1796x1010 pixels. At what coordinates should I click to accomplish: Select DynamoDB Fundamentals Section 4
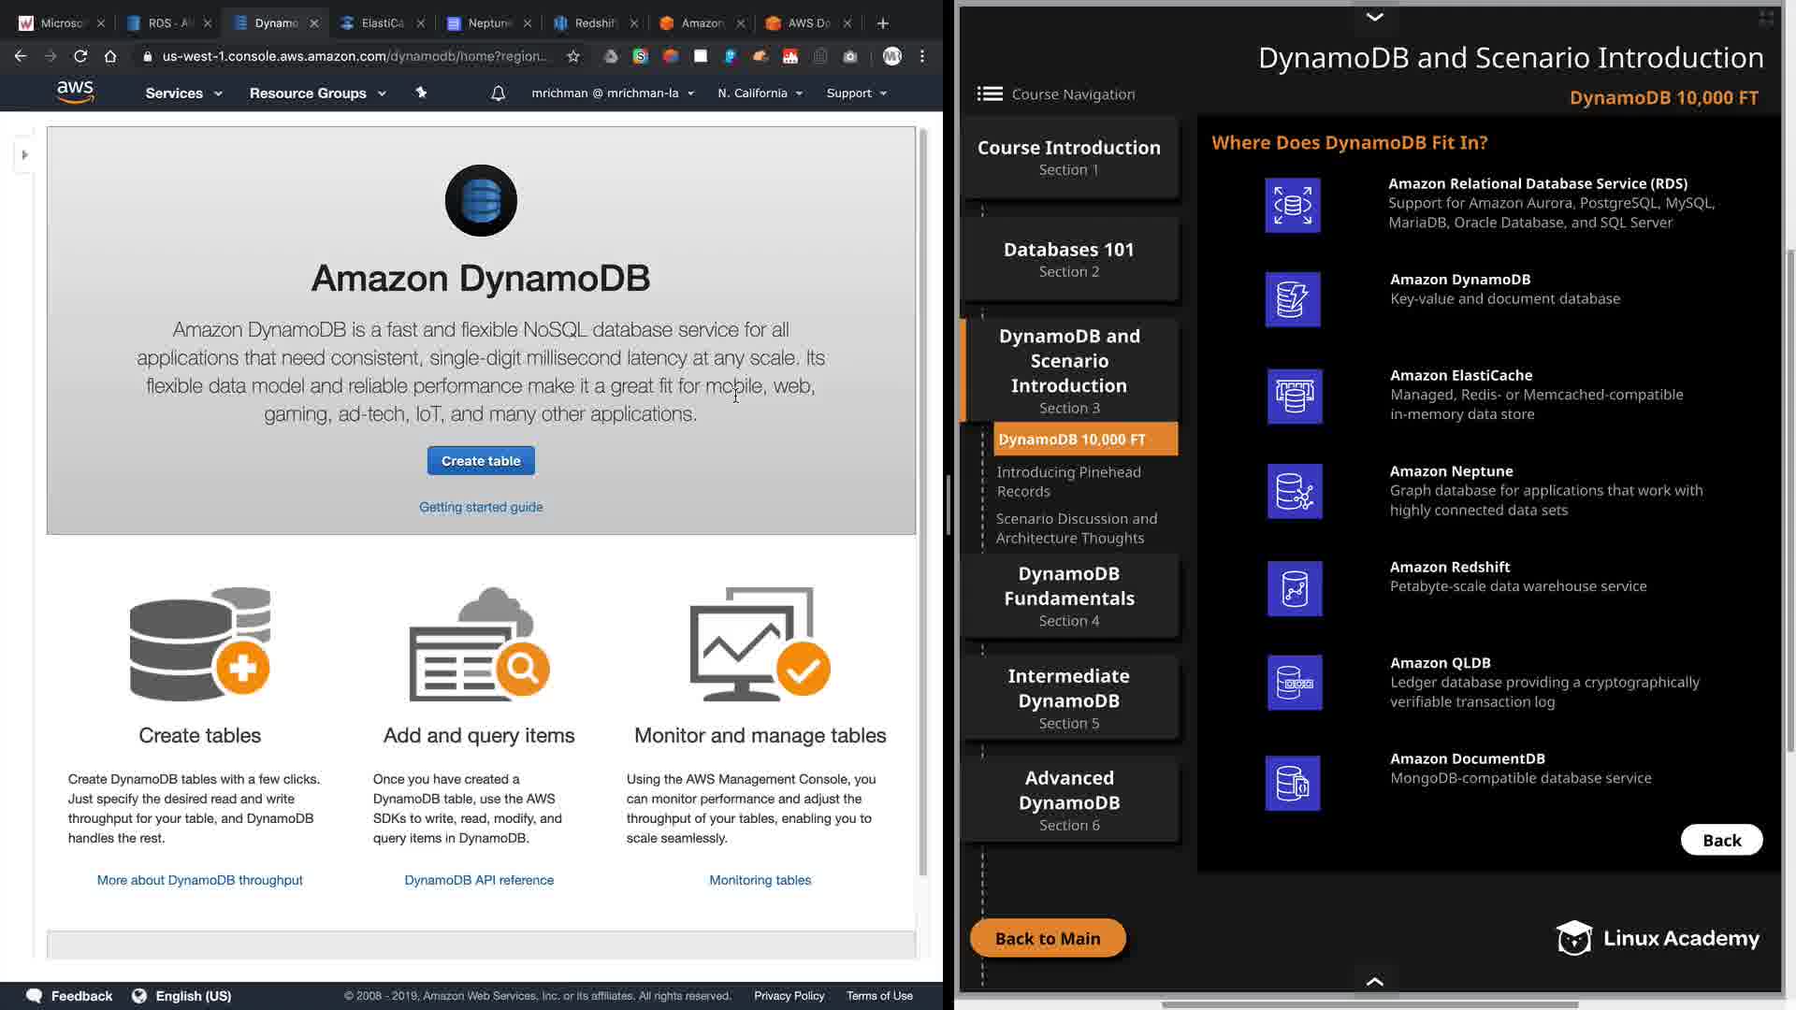[1069, 596]
